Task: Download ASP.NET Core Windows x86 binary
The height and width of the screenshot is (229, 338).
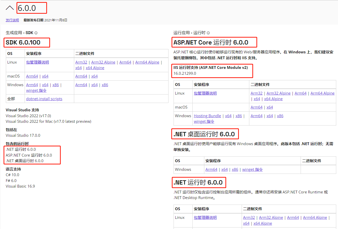Action: (x=280, y=116)
